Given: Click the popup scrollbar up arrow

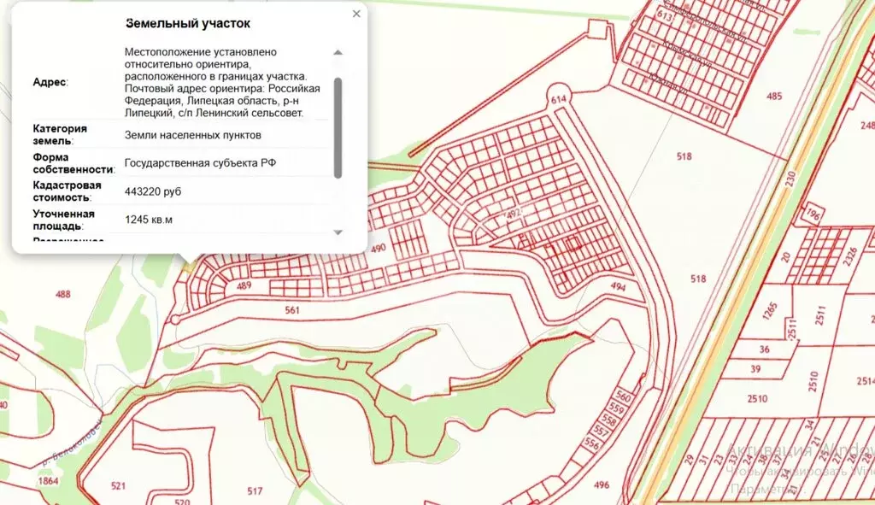Looking at the screenshot, I should pos(338,52).
